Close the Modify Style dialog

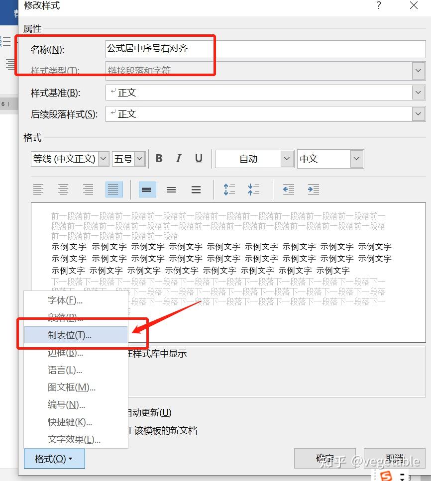coord(414,5)
